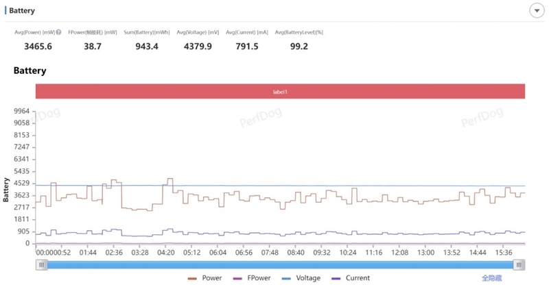This screenshot has height=287, width=549.
Task: Click the left handle of time range slider
Action: (41, 264)
